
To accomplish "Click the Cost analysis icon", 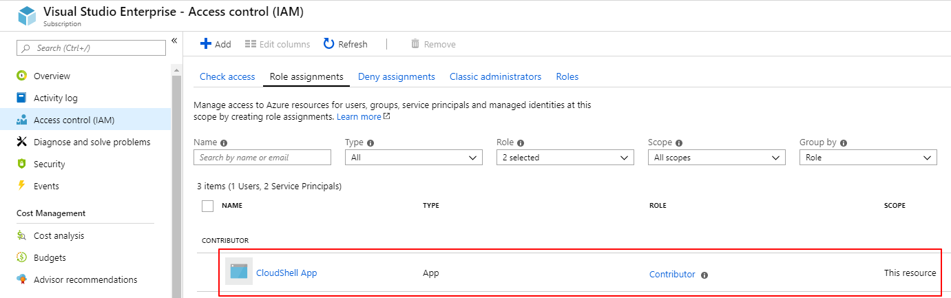I will 21,235.
